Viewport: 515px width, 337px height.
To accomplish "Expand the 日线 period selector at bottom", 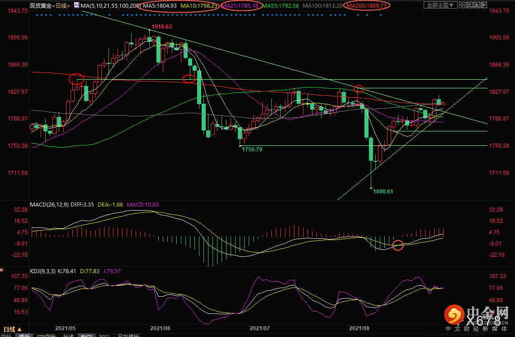I will tap(13, 329).
